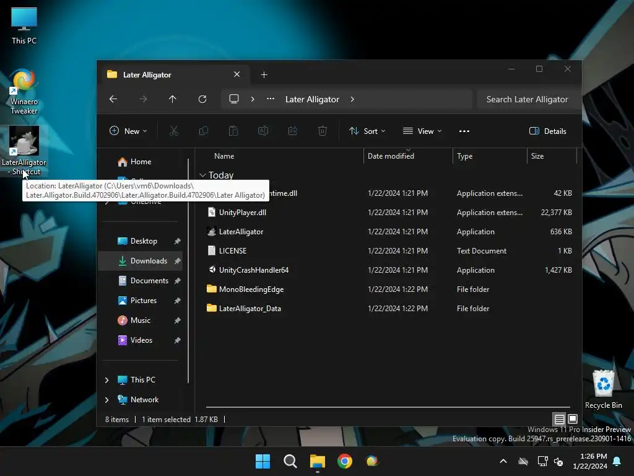Screen dimensions: 634x476
Task: Click the Paste clipboard icon
Action: point(233,131)
